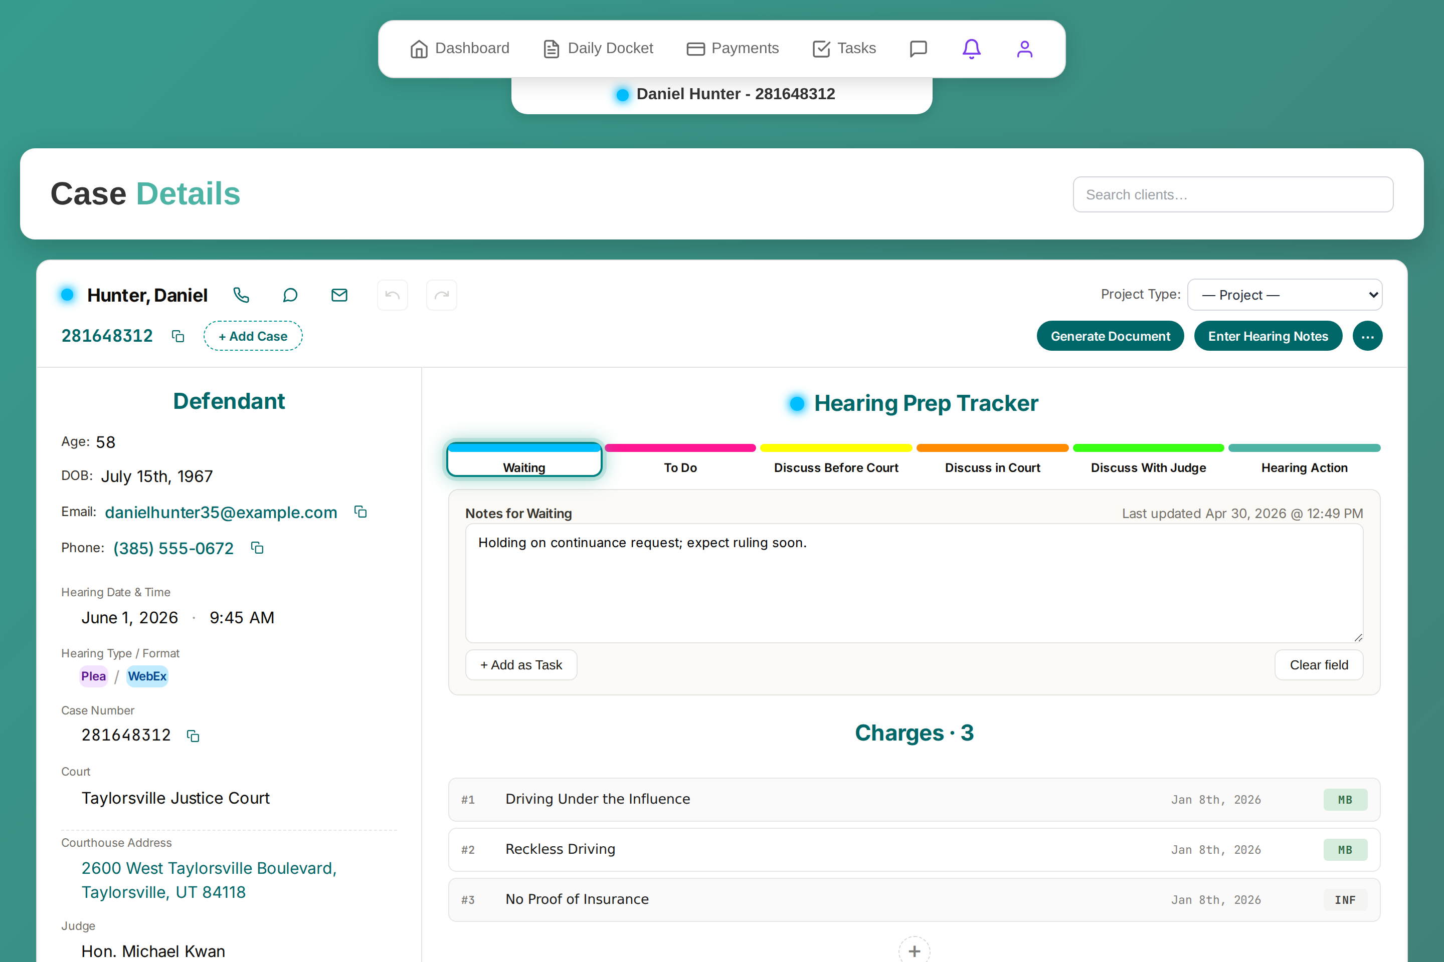Click the blue dot next to Hearing Prep Tracker
1444x962 pixels.
point(797,404)
